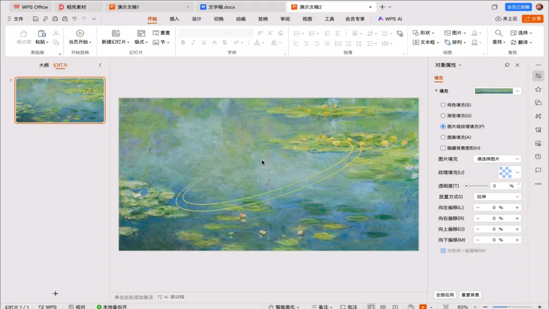Click the New Slide (新建幻灯片) icon
The height and width of the screenshot is (309, 549).
pyautogui.click(x=116, y=33)
